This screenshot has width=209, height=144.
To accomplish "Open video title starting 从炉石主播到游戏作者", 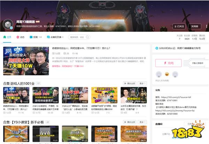I will point(134,108).
